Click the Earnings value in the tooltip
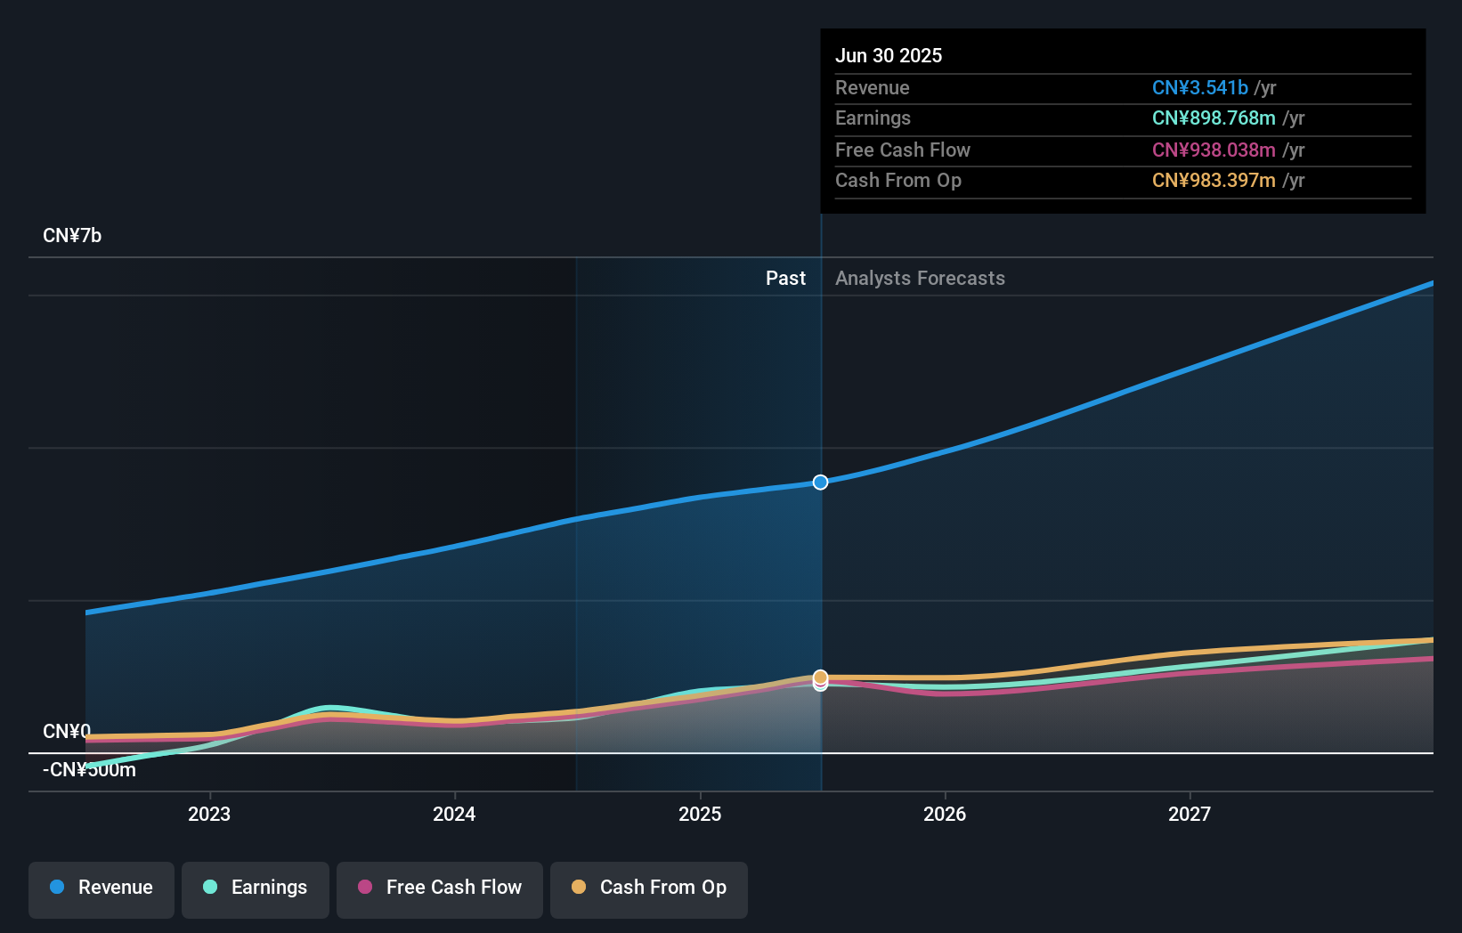The height and width of the screenshot is (933, 1462). pyautogui.click(x=1211, y=118)
